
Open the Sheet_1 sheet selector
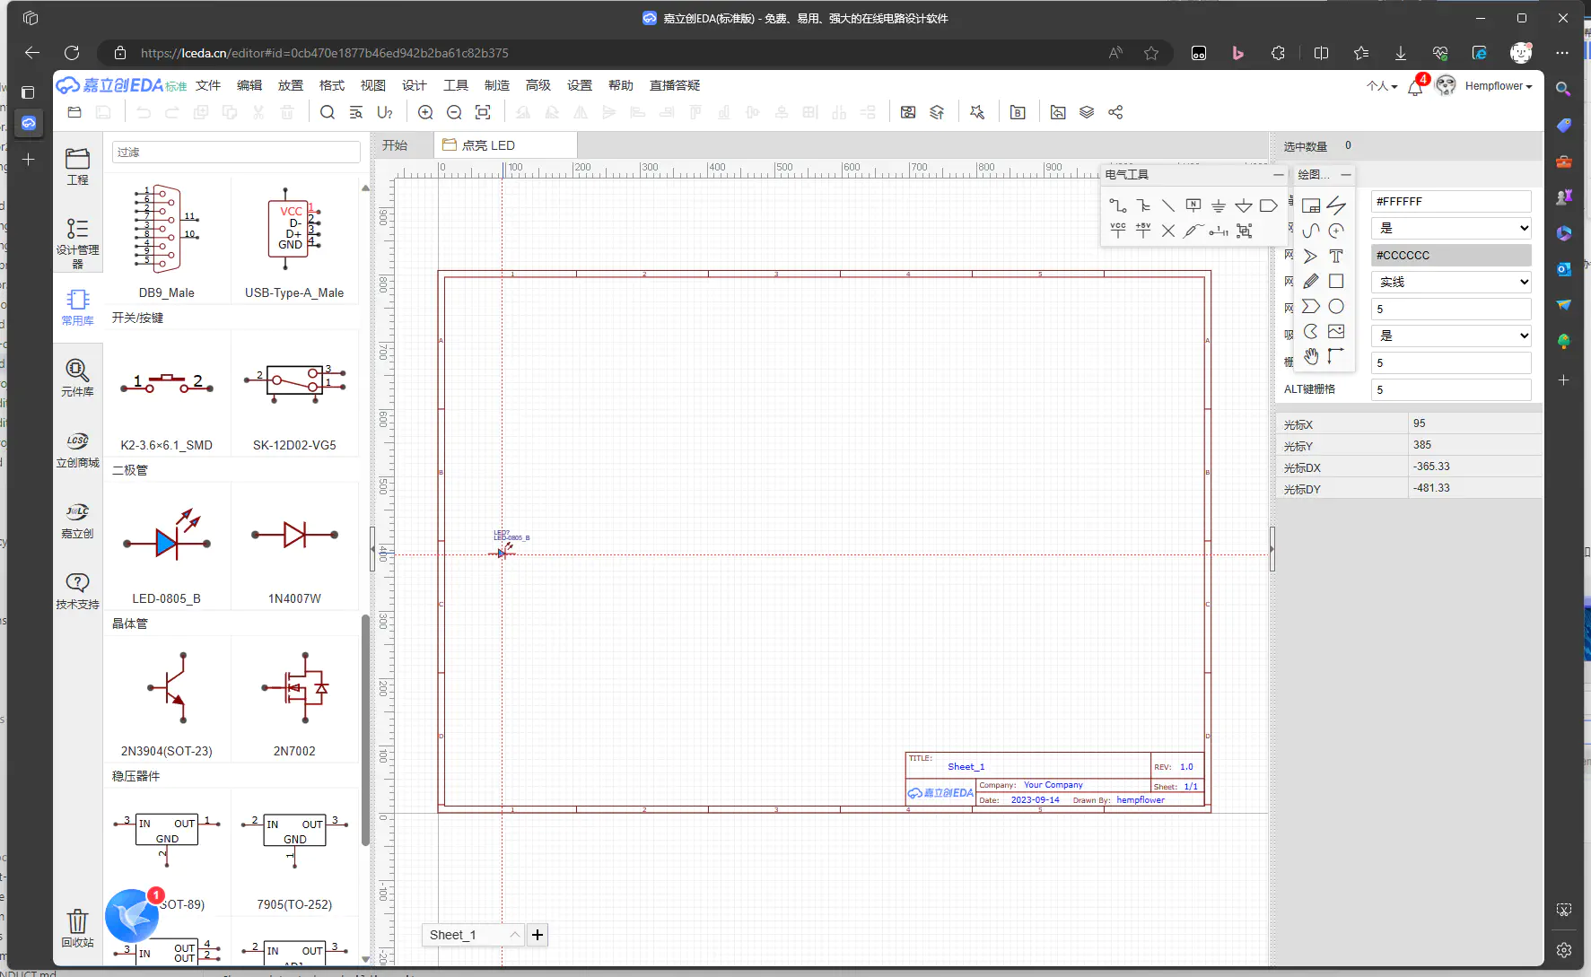click(x=473, y=935)
